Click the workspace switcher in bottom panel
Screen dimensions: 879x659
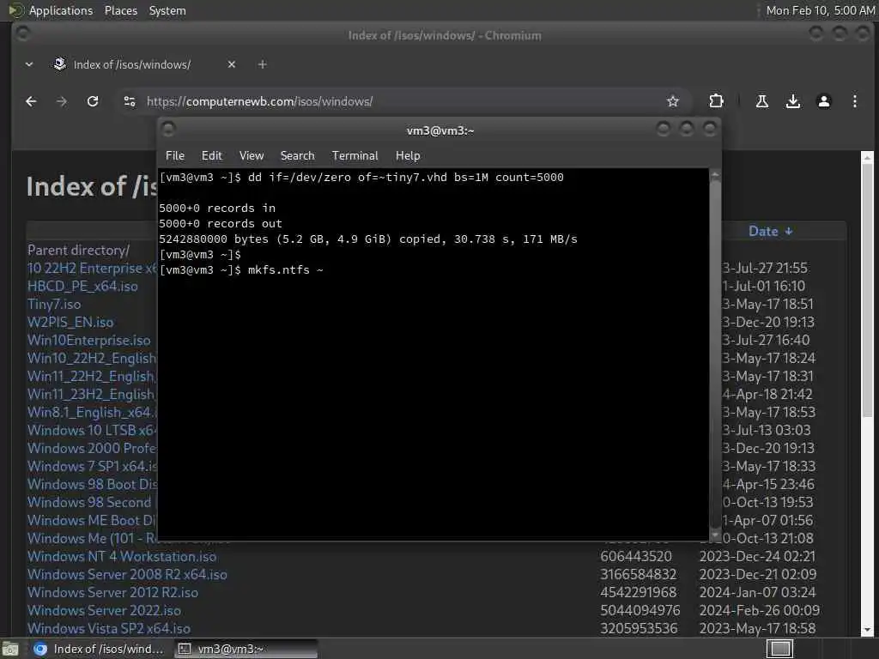(x=779, y=649)
